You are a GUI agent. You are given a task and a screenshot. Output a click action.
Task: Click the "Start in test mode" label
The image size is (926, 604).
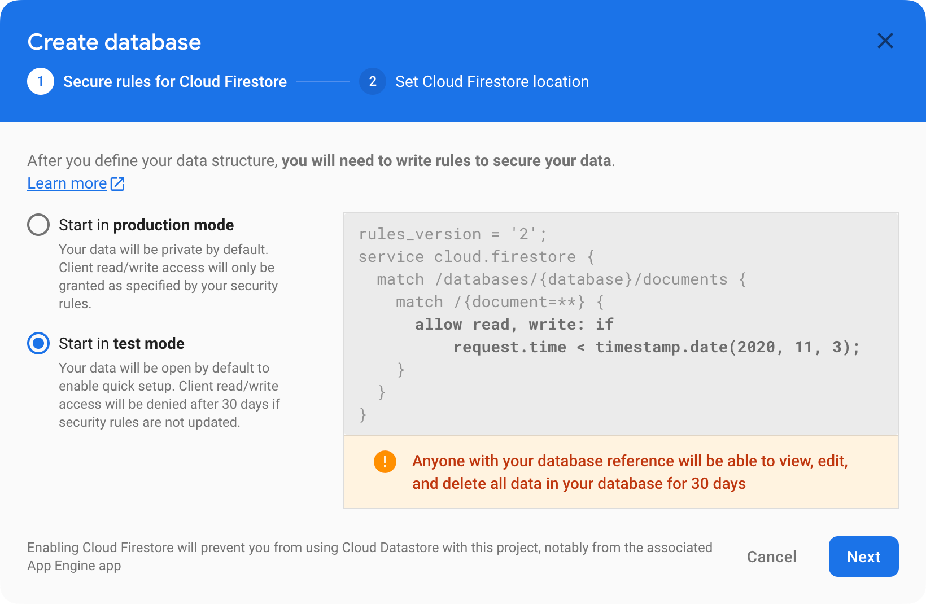pyautogui.click(x=121, y=343)
